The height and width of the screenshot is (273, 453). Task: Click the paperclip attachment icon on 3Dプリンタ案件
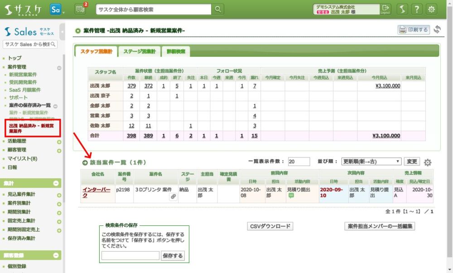(173, 197)
